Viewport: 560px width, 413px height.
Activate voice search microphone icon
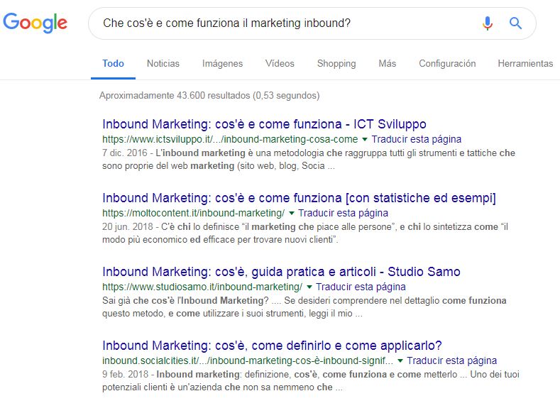pos(487,23)
